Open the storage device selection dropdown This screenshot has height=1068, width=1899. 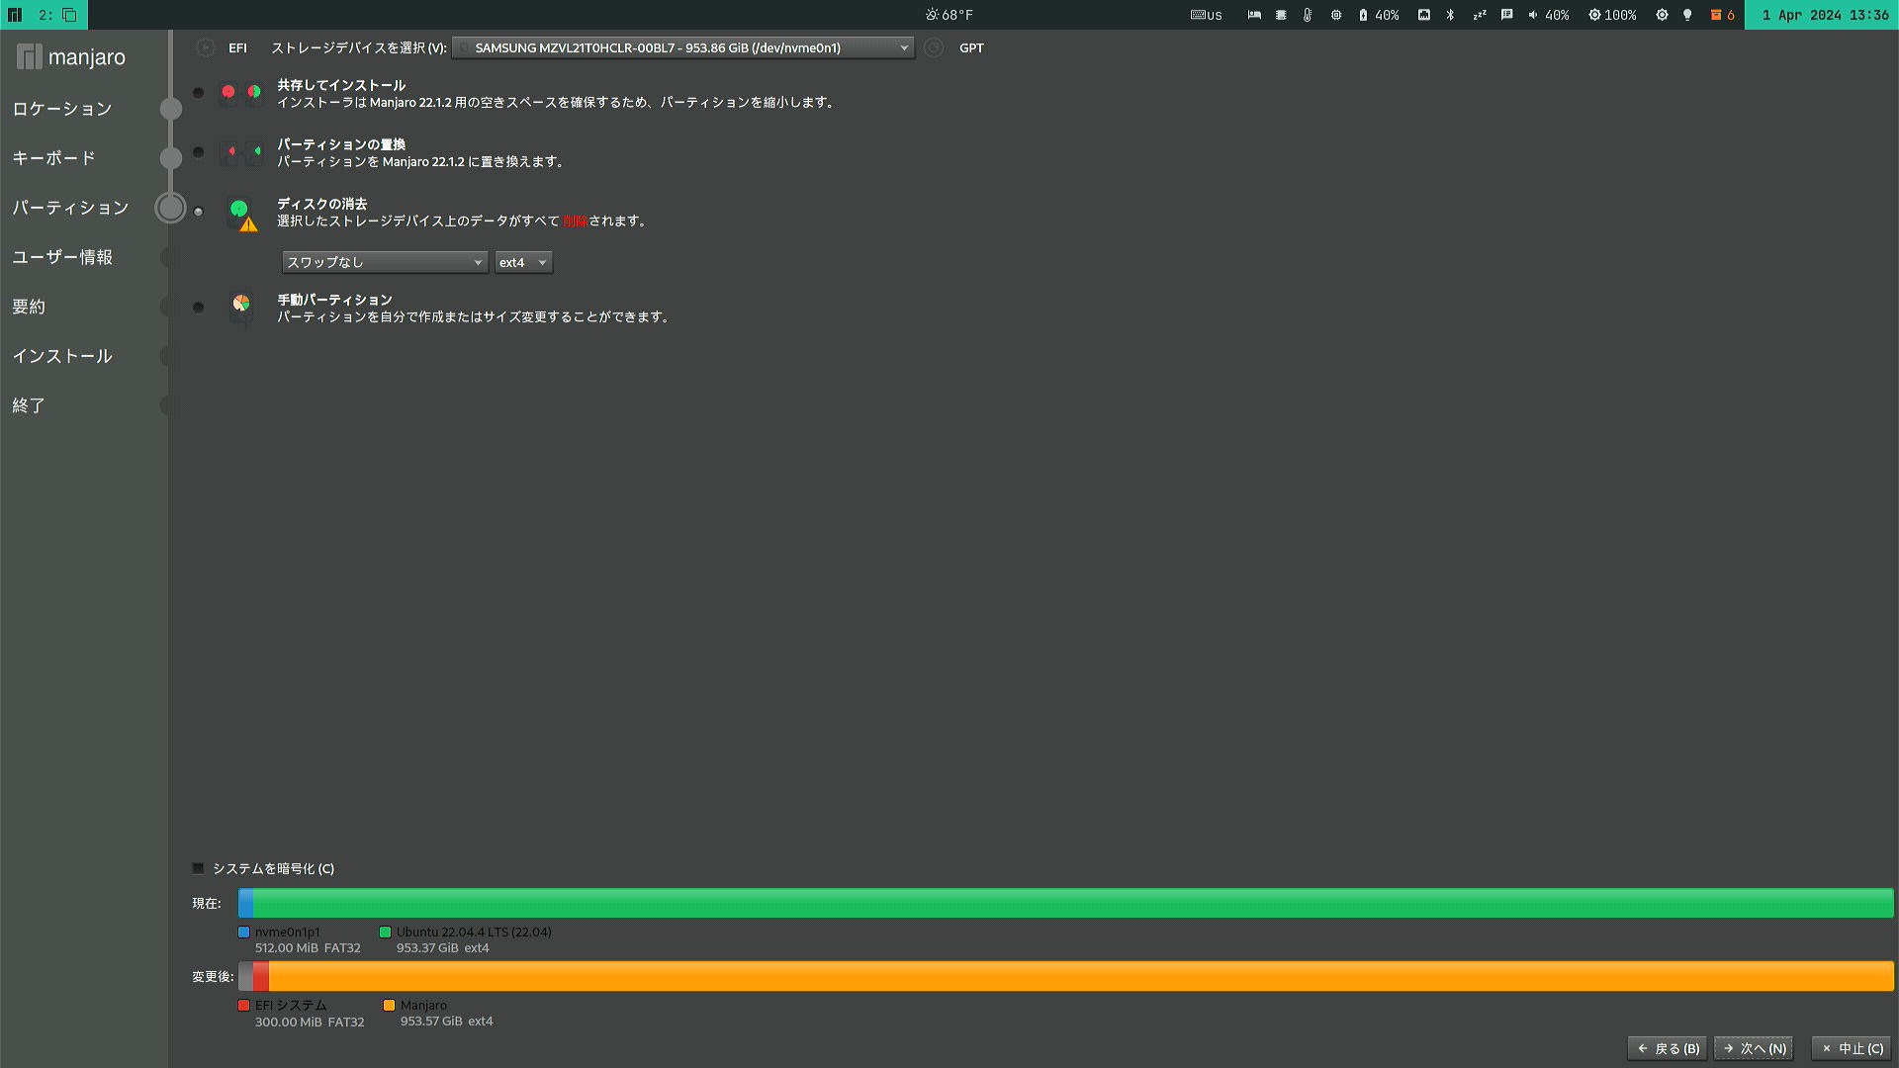(683, 47)
